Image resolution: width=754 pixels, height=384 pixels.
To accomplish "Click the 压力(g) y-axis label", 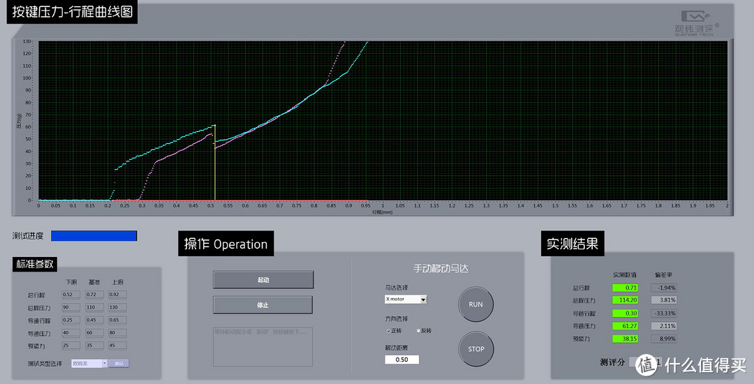I will (x=19, y=121).
